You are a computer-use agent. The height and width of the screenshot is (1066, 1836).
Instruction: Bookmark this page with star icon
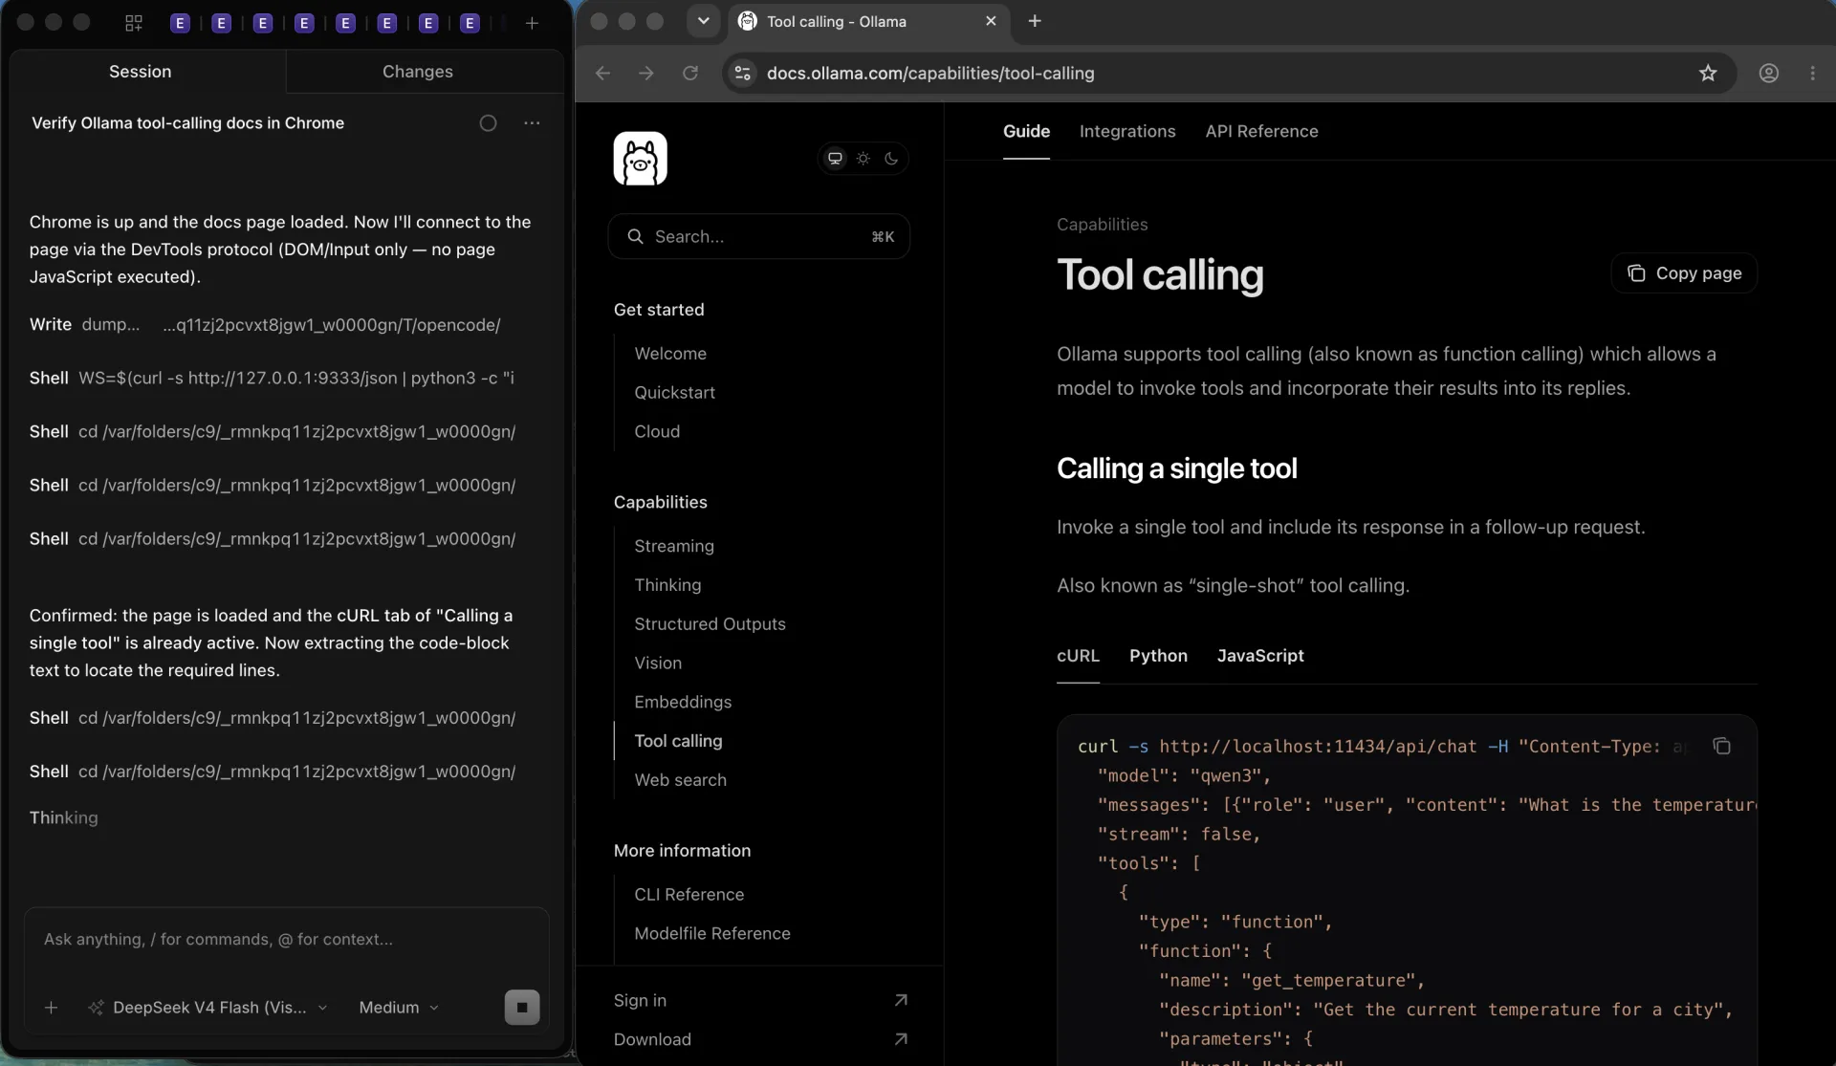click(x=1708, y=73)
